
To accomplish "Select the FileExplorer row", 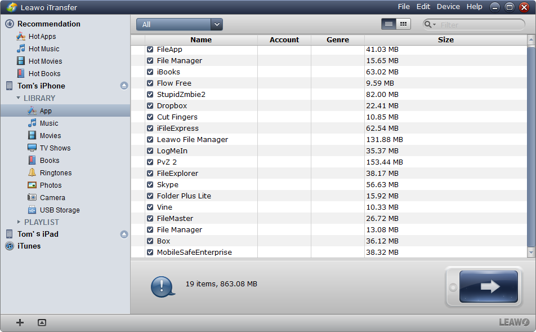I will 329,173.
